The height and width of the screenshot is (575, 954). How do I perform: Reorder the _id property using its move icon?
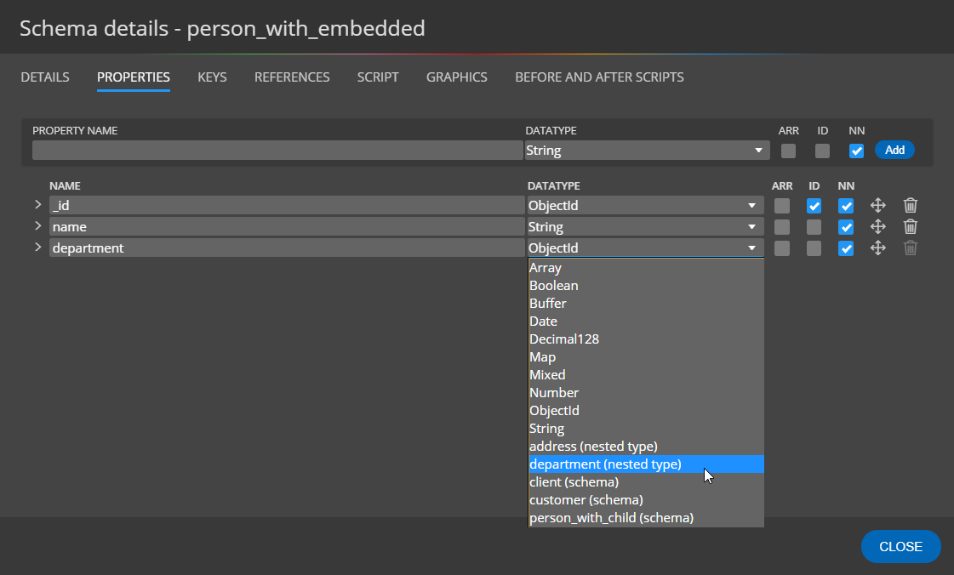877,206
